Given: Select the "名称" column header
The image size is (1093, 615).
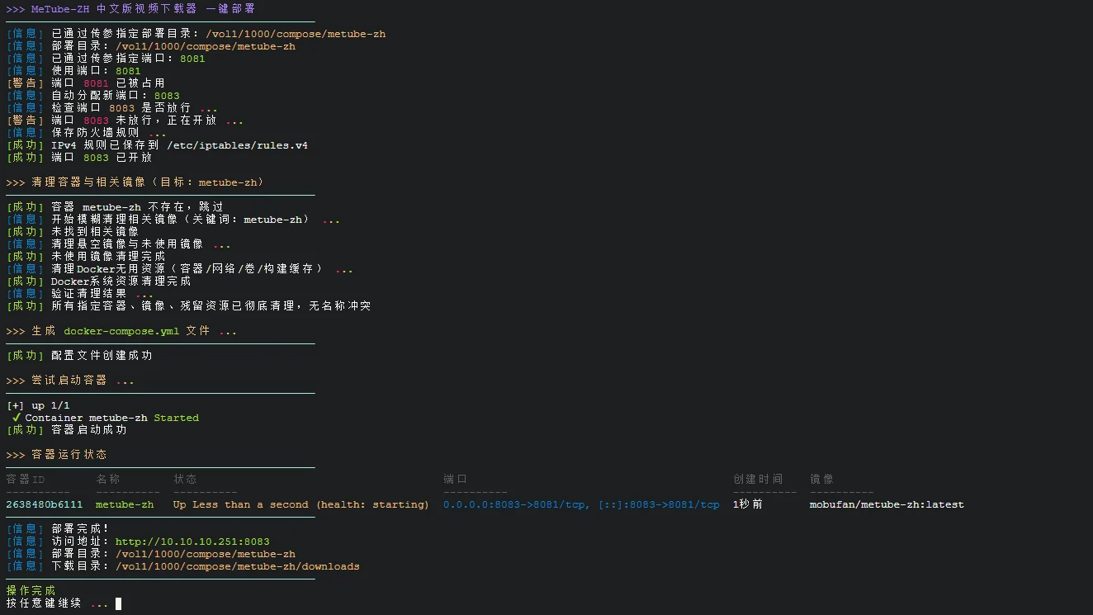Looking at the screenshot, I should click(108, 480).
